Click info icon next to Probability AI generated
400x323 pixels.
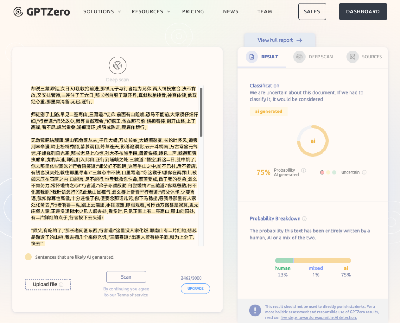point(304,170)
